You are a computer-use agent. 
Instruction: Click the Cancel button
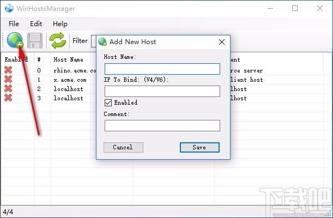tap(123, 147)
